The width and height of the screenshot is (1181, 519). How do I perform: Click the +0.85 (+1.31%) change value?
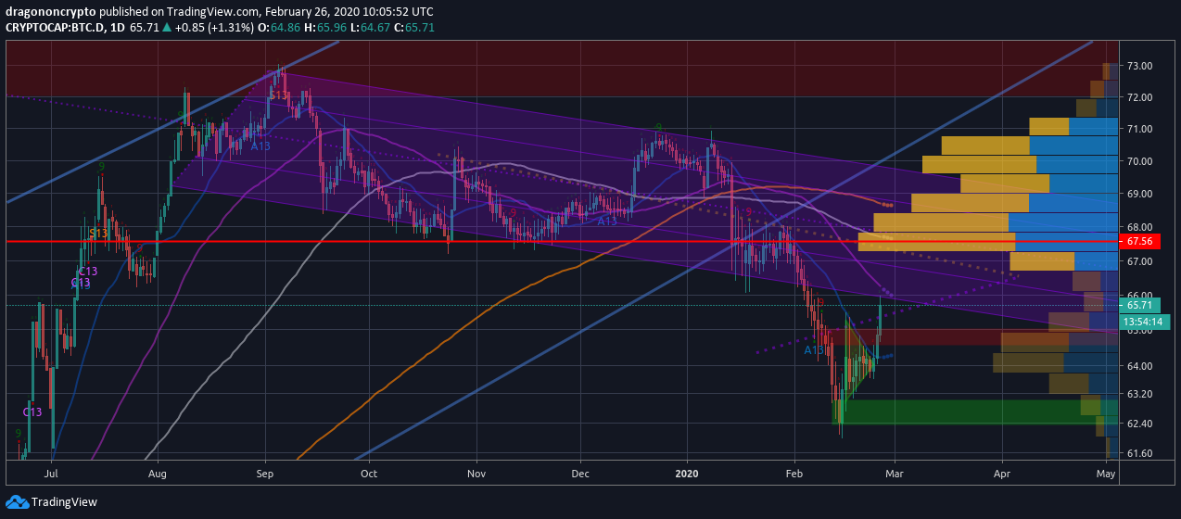(213, 28)
